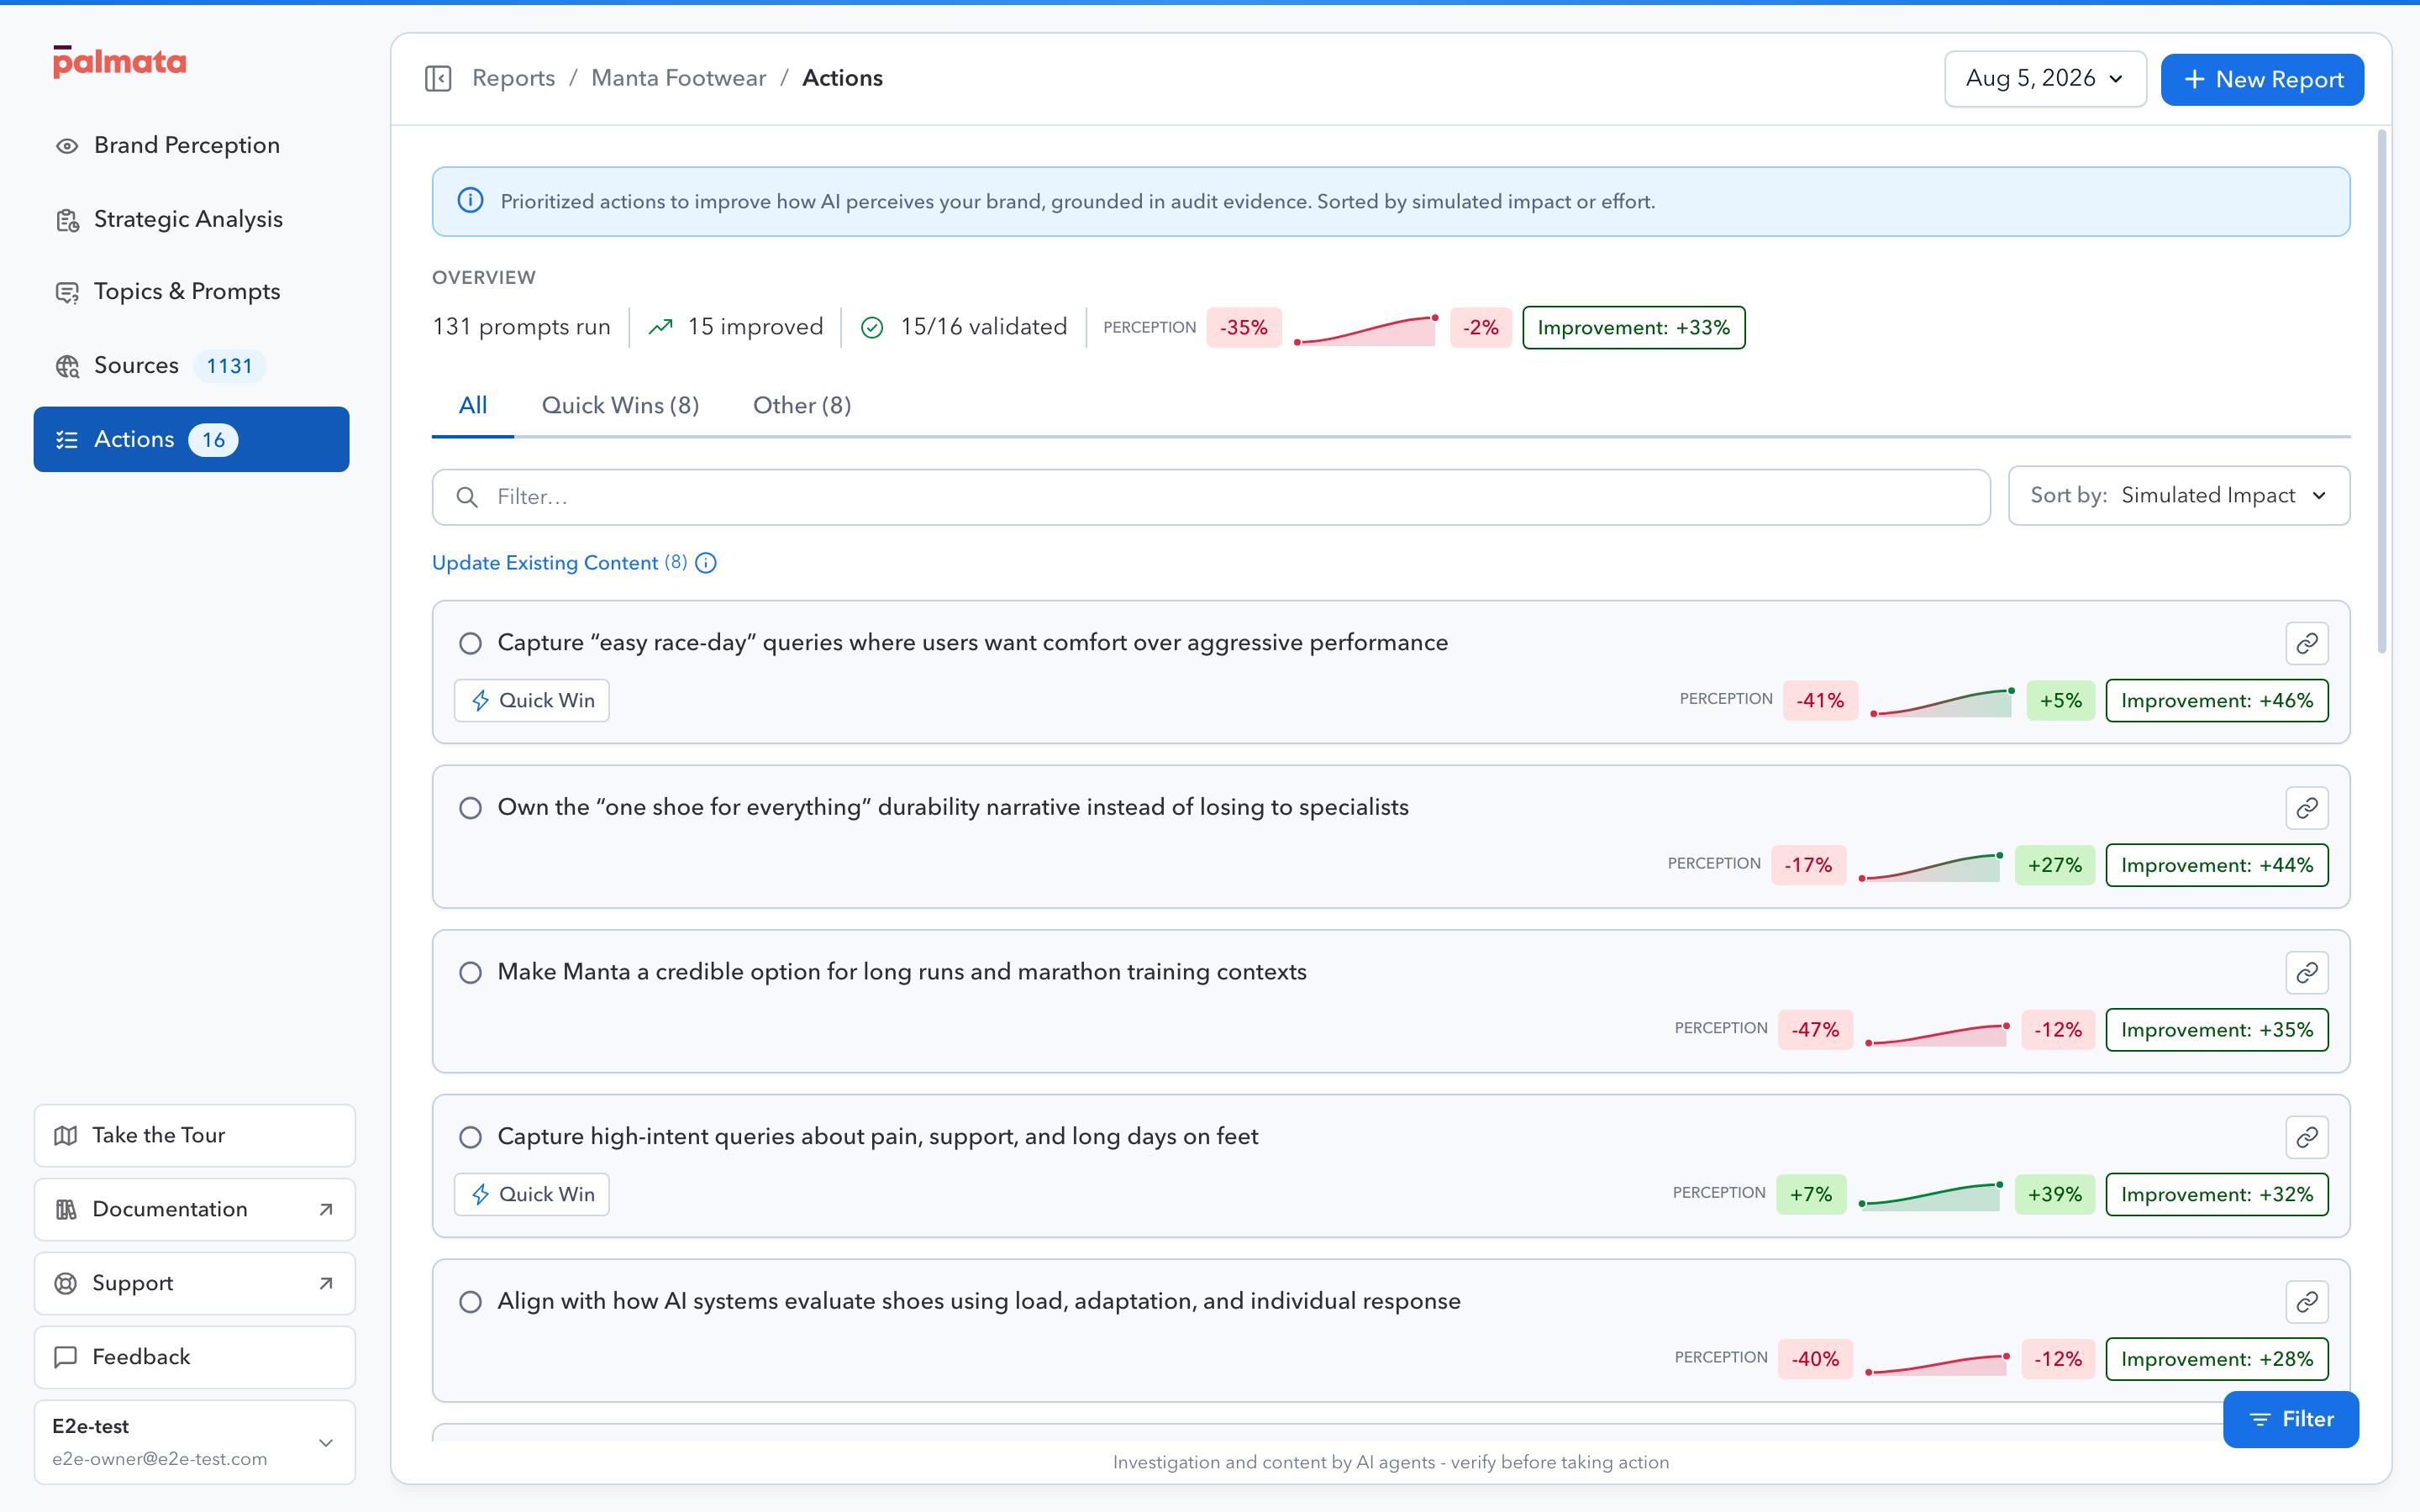Open the Manta Footwear breadcrumb link
Screen dimensions: 2420x1512
pyautogui.click(x=678, y=78)
